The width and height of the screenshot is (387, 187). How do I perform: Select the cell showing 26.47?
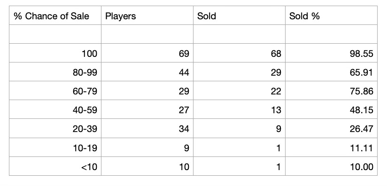coord(331,128)
